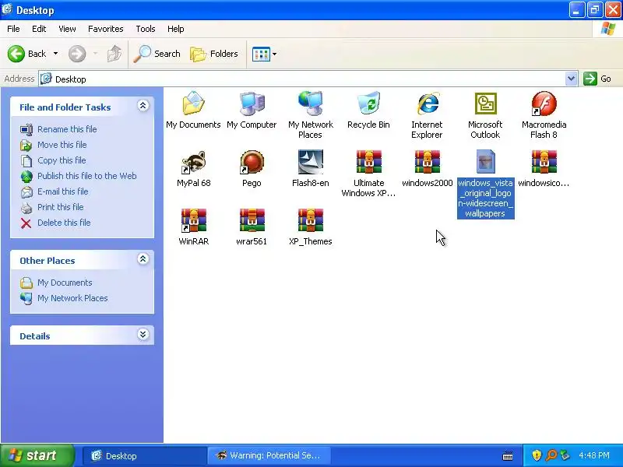The height and width of the screenshot is (467, 623).
Task: Collapse the File and Folder Tasks panel
Action: click(143, 106)
